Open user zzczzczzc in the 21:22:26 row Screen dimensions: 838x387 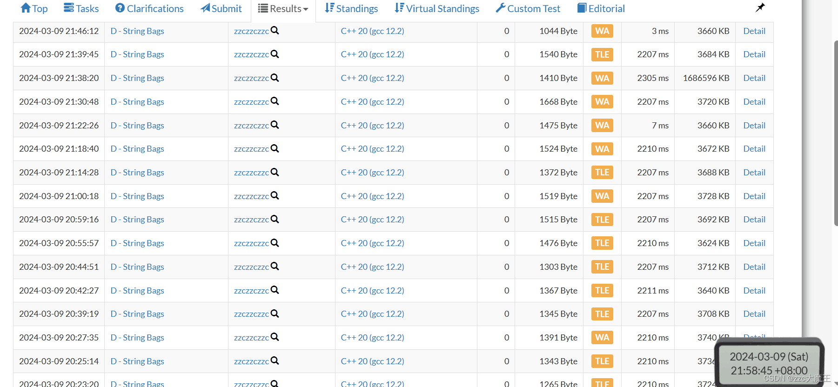[251, 126]
